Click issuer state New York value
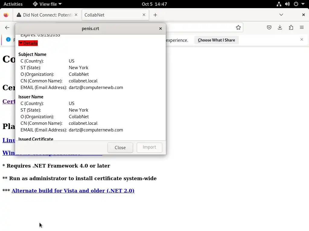Image resolution: width=309 pixels, height=231 pixels. [78, 110]
